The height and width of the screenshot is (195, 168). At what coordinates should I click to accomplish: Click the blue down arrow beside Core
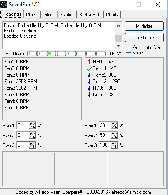pyautogui.click(x=89, y=95)
